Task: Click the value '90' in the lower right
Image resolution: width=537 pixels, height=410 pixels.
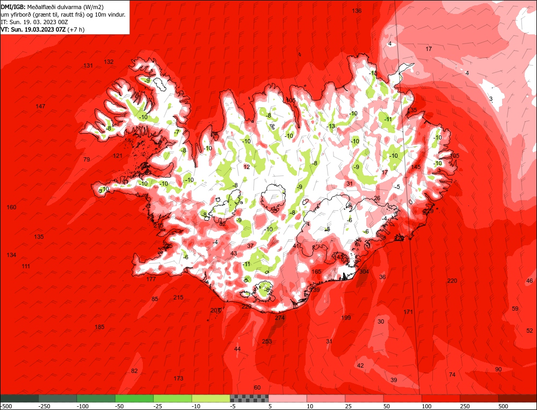Action: [498, 369]
